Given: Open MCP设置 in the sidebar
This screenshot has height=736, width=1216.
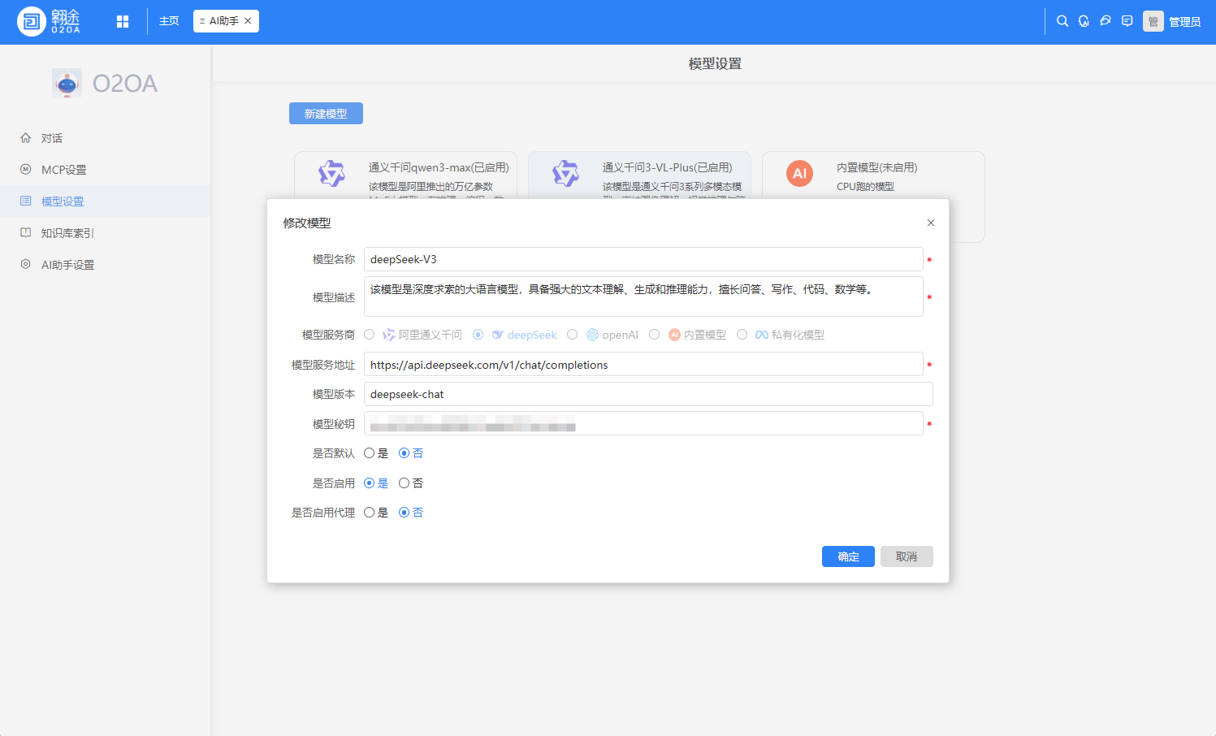Looking at the screenshot, I should point(63,170).
